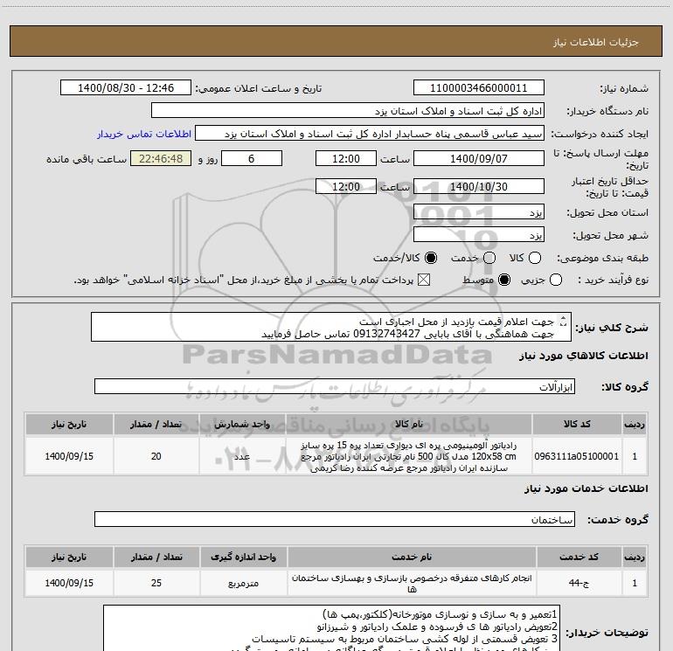Image resolution: width=673 pixels, height=651 pixels.
Task: Click the quantity cell 20
Action: (156, 456)
